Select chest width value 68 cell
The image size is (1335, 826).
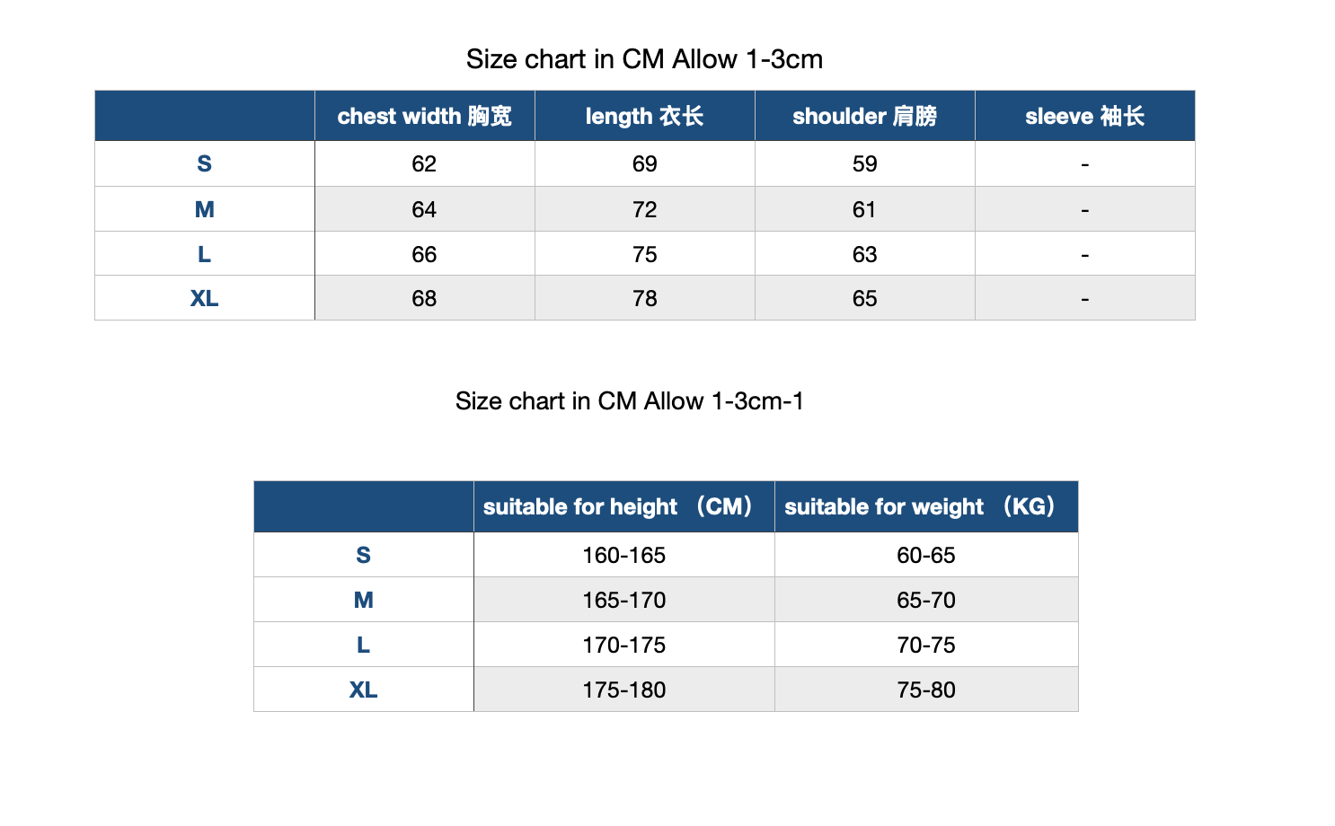coord(424,298)
